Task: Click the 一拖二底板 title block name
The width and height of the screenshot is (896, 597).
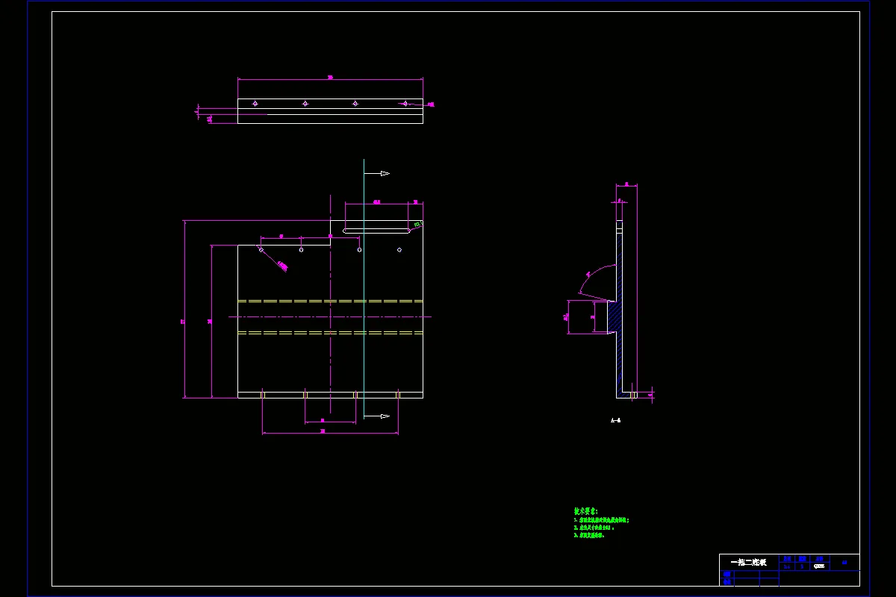Action: click(x=748, y=562)
